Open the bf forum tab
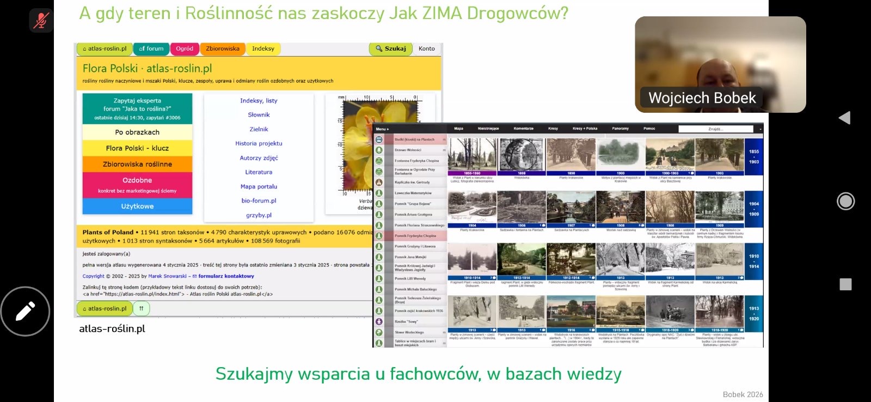871x402 pixels. click(151, 48)
